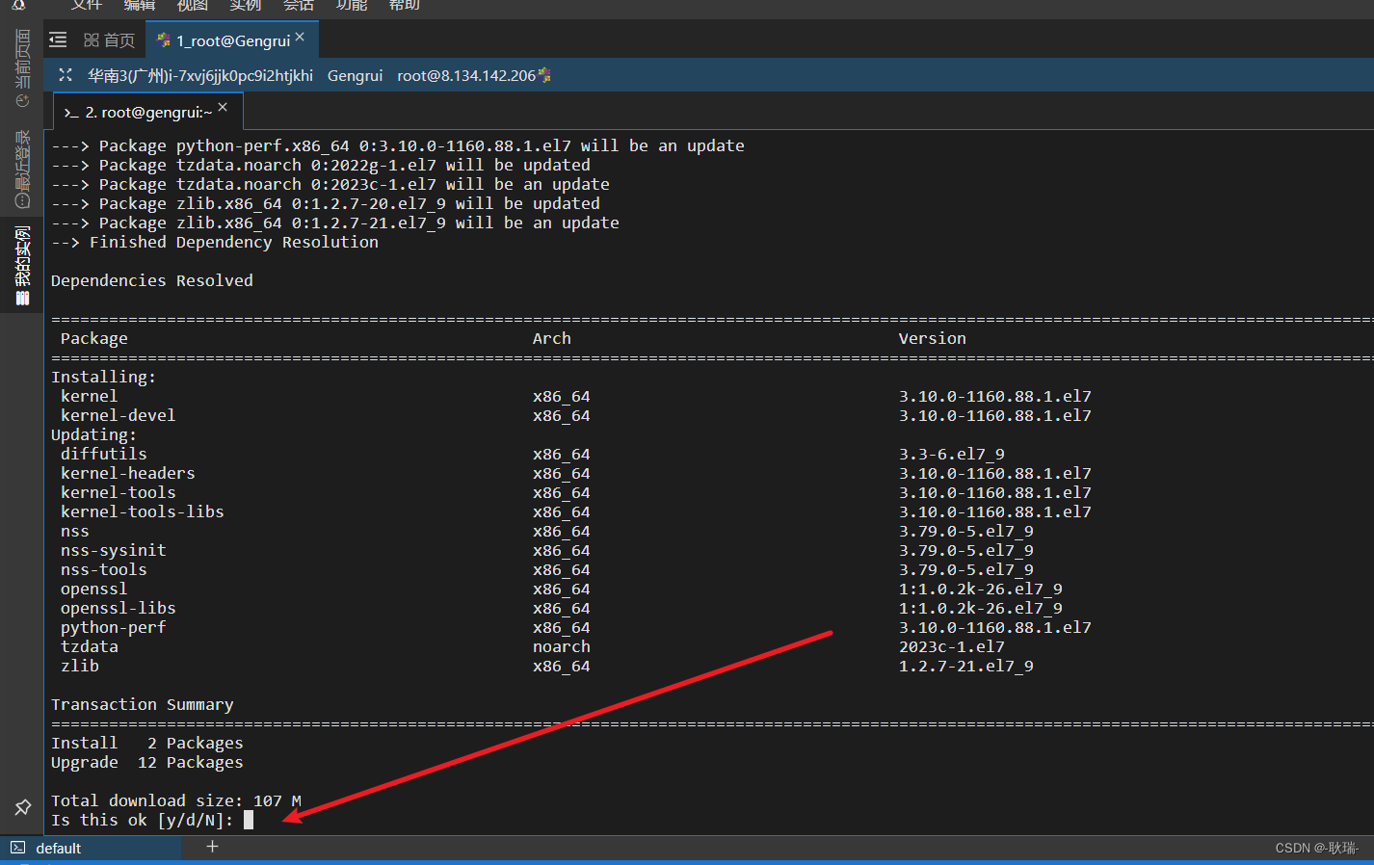Click the 'nss-sysinit' package name
The width and height of the screenshot is (1374, 865).
click(114, 550)
